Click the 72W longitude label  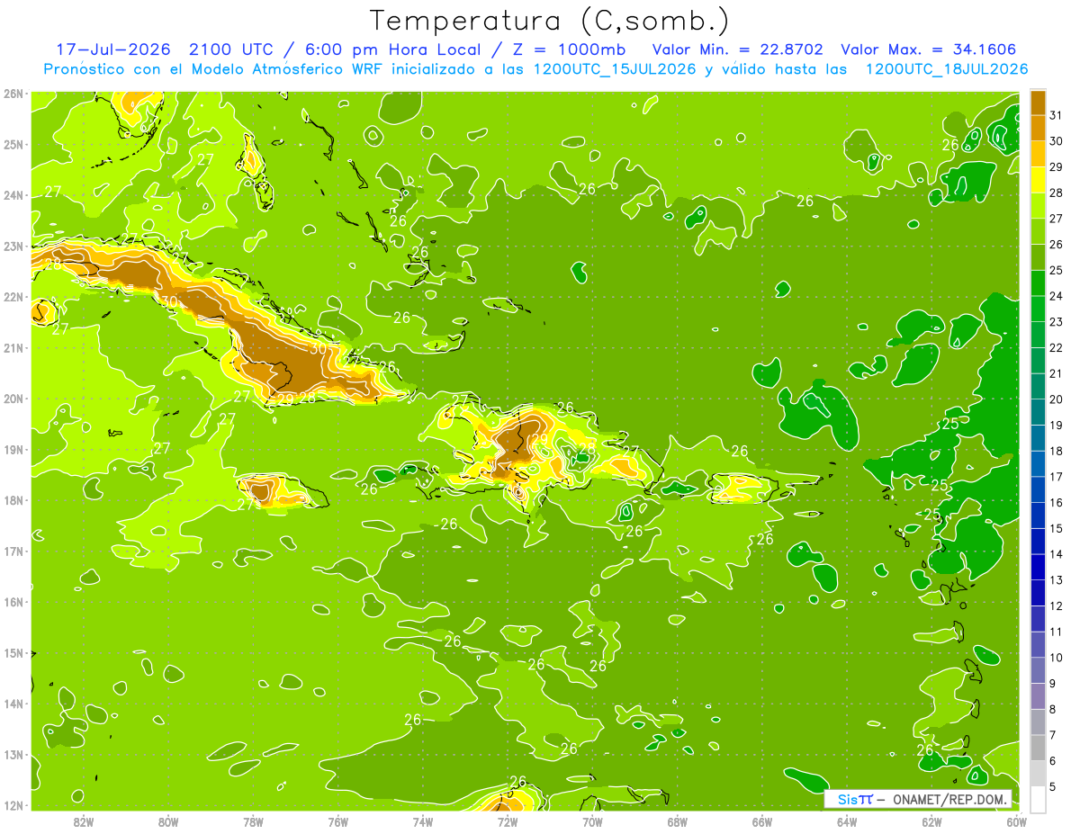[508, 821]
